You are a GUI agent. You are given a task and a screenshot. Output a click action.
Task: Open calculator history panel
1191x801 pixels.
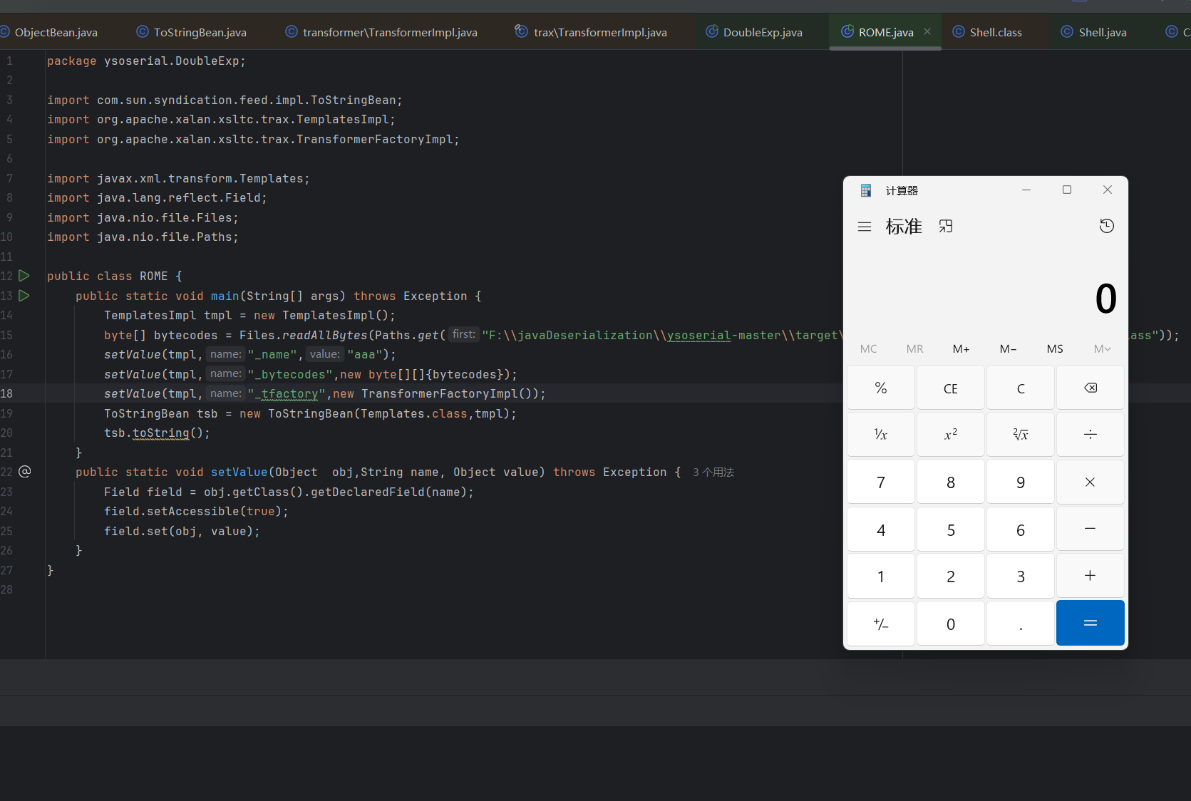pos(1106,226)
